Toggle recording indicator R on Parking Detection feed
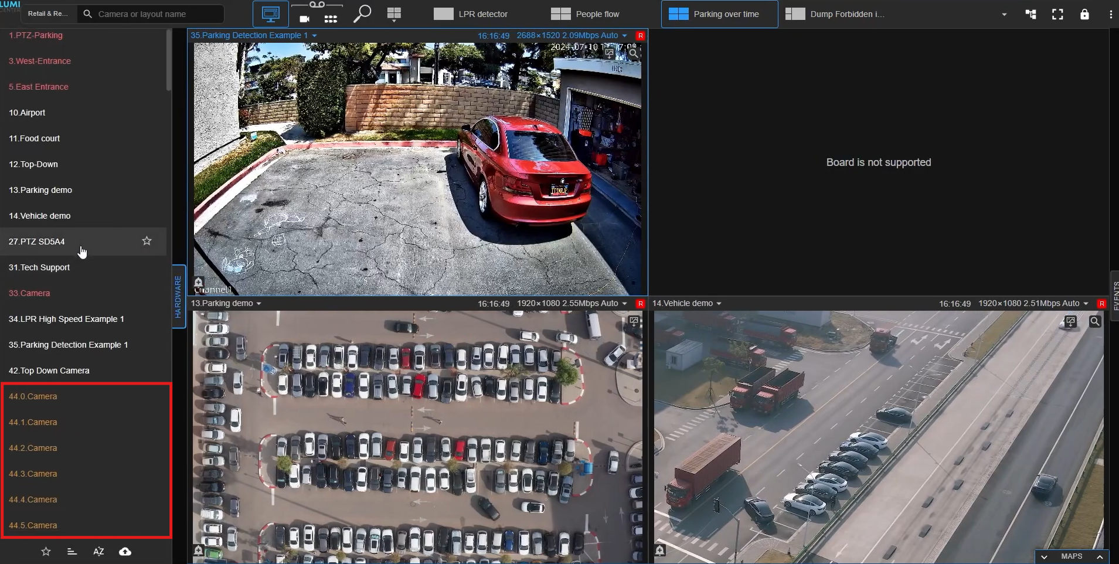This screenshot has width=1119, height=564. click(x=640, y=36)
